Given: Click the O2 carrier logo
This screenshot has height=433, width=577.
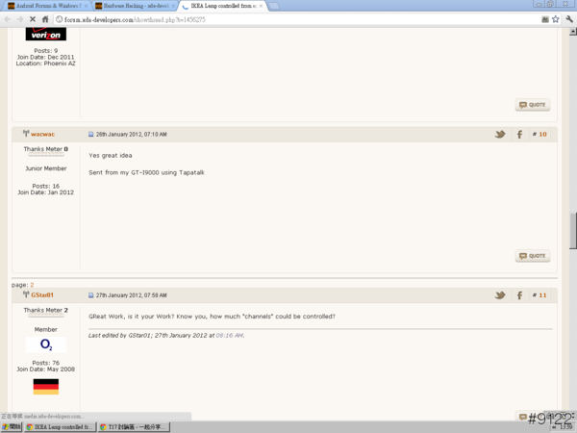Looking at the screenshot, I should (45, 344).
